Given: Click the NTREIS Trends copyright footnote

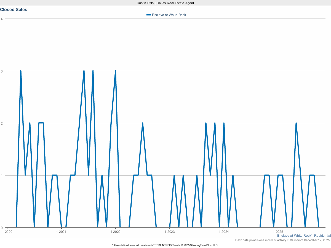Looking at the screenshot, I should tap(165, 245).
